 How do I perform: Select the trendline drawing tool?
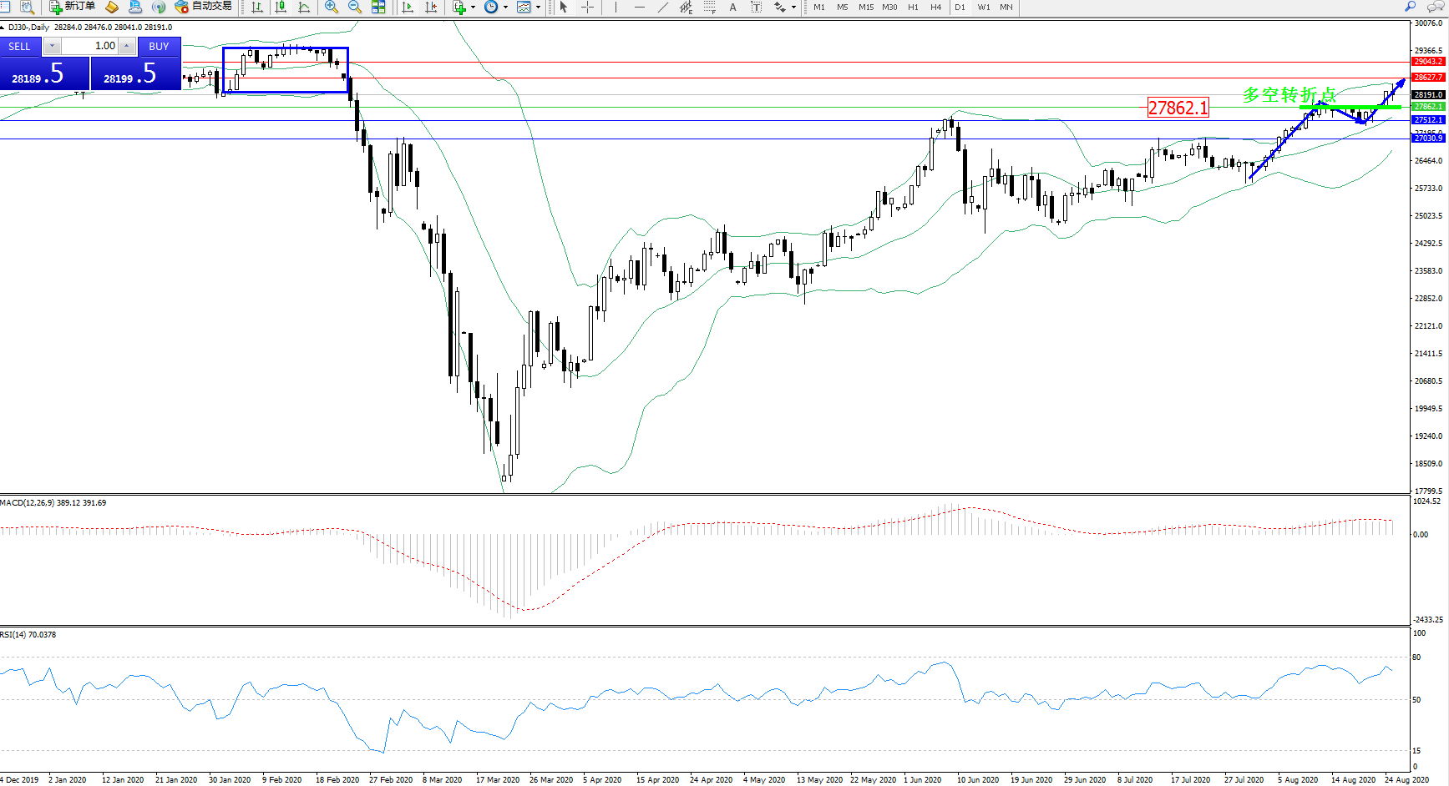point(663,8)
